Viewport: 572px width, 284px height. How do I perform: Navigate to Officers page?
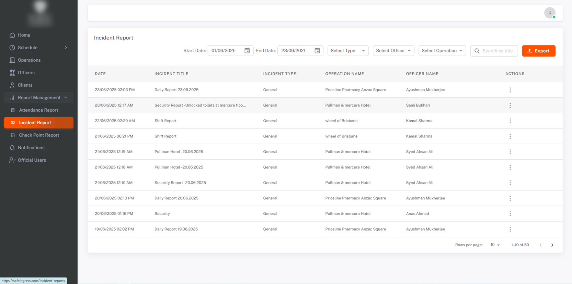coord(26,73)
